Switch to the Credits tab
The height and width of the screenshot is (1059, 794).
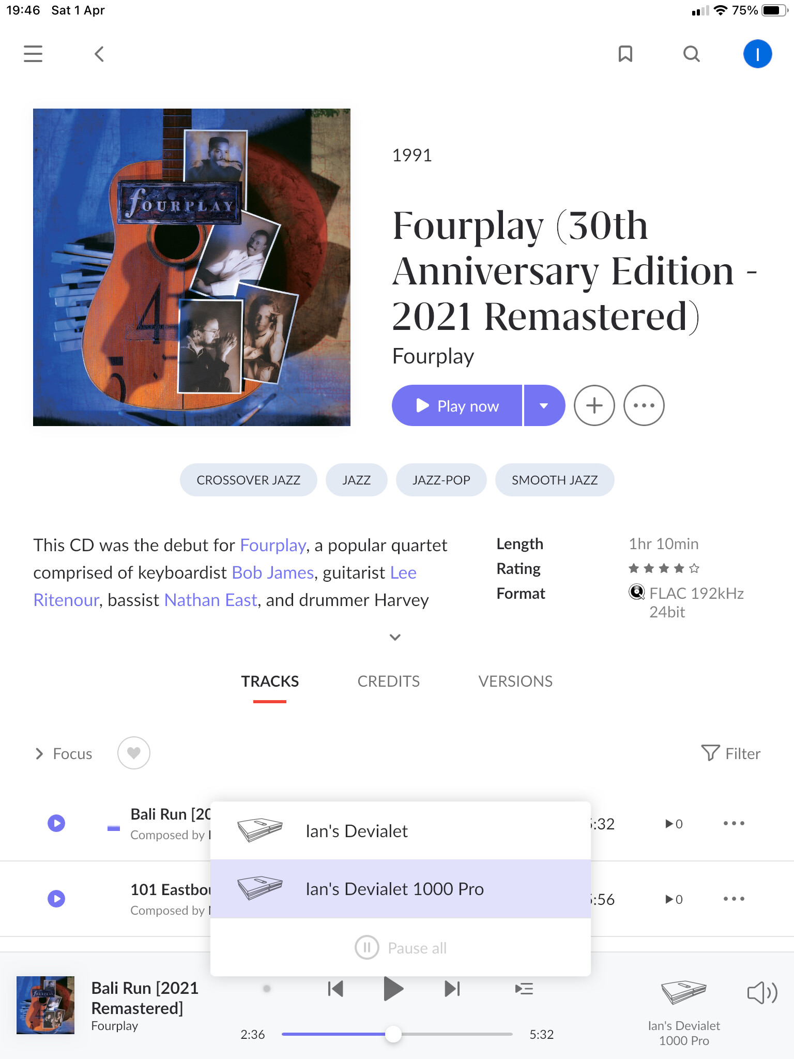389,682
